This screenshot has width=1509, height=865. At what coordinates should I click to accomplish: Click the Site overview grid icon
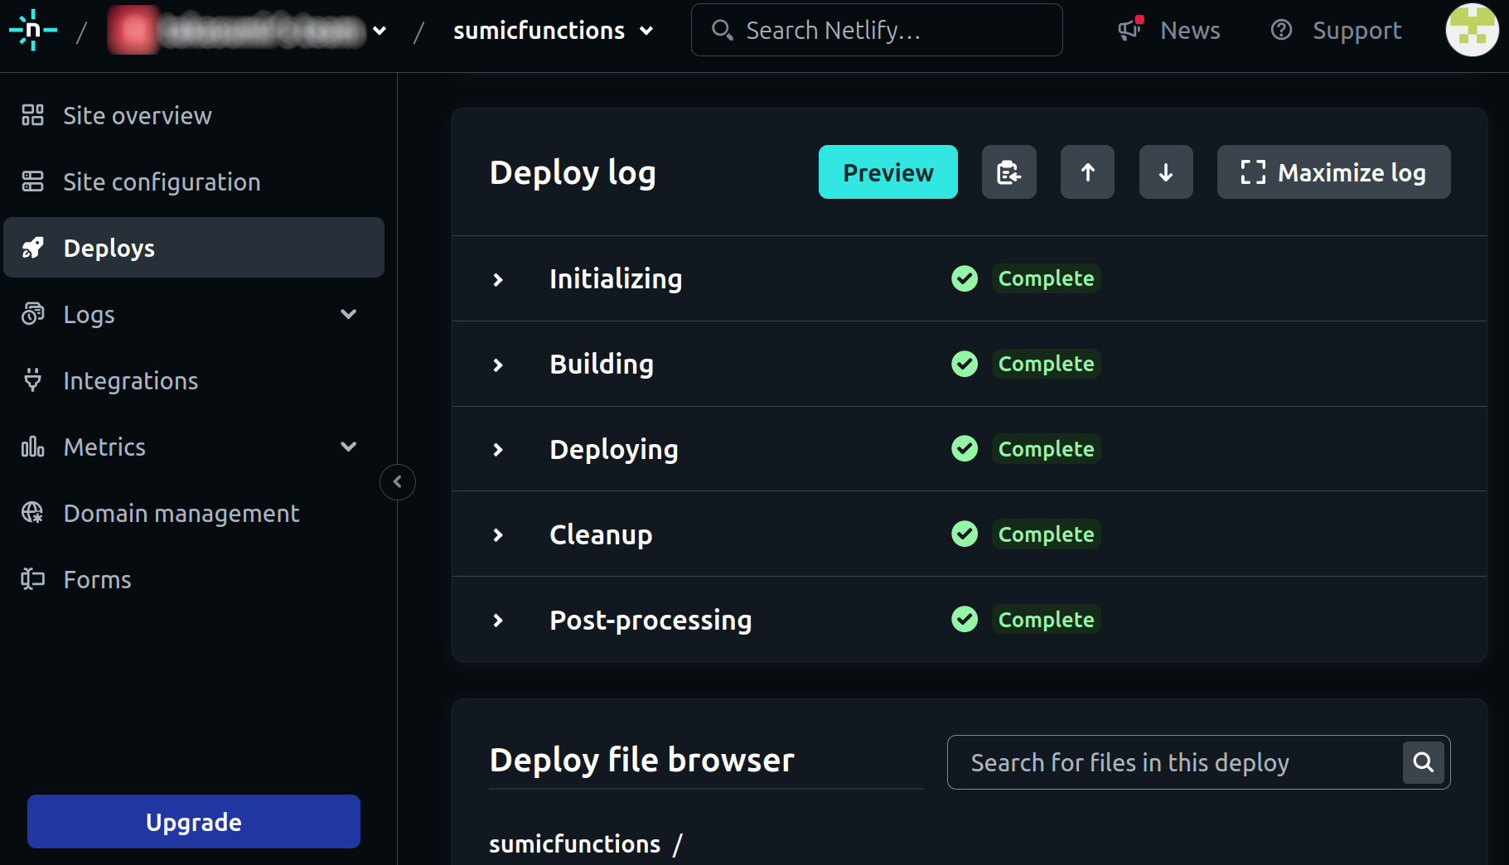click(x=32, y=115)
